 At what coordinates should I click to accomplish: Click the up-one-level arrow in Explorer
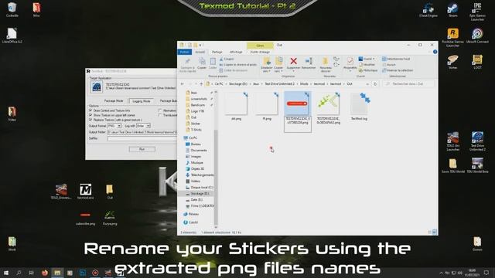pyautogui.click(x=201, y=84)
